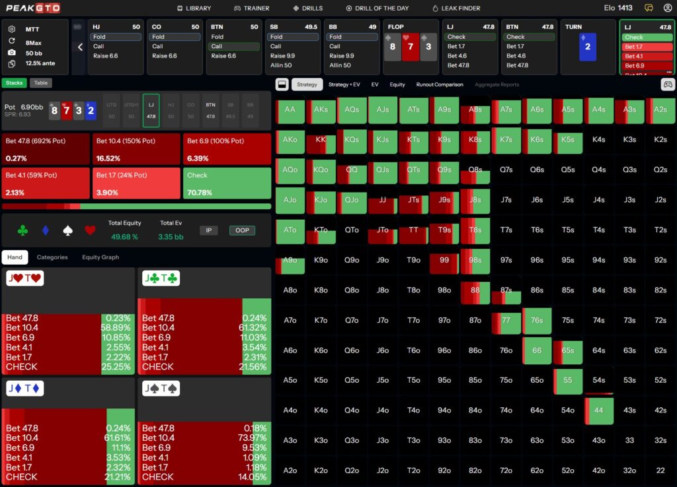The image size is (677, 487).
Task: Click the copy icon beside 12.5% ante
Action: pos(12,63)
